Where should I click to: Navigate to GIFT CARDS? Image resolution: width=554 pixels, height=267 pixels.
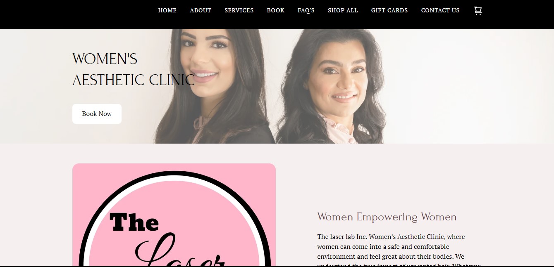click(x=389, y=10)
